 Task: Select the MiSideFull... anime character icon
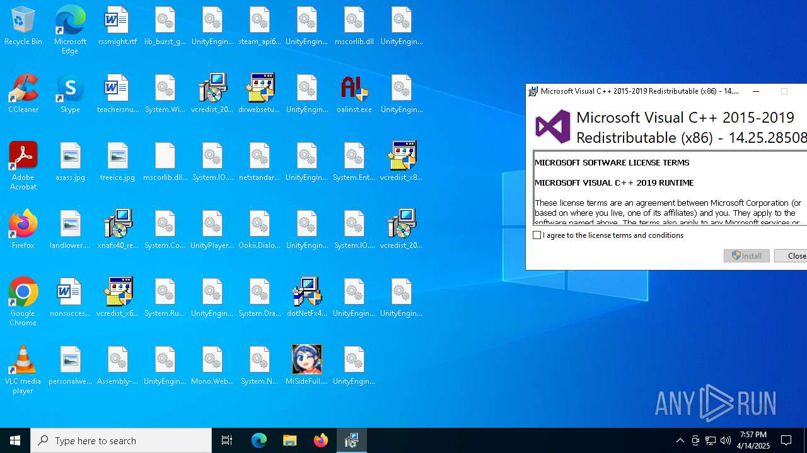point(306,366)
